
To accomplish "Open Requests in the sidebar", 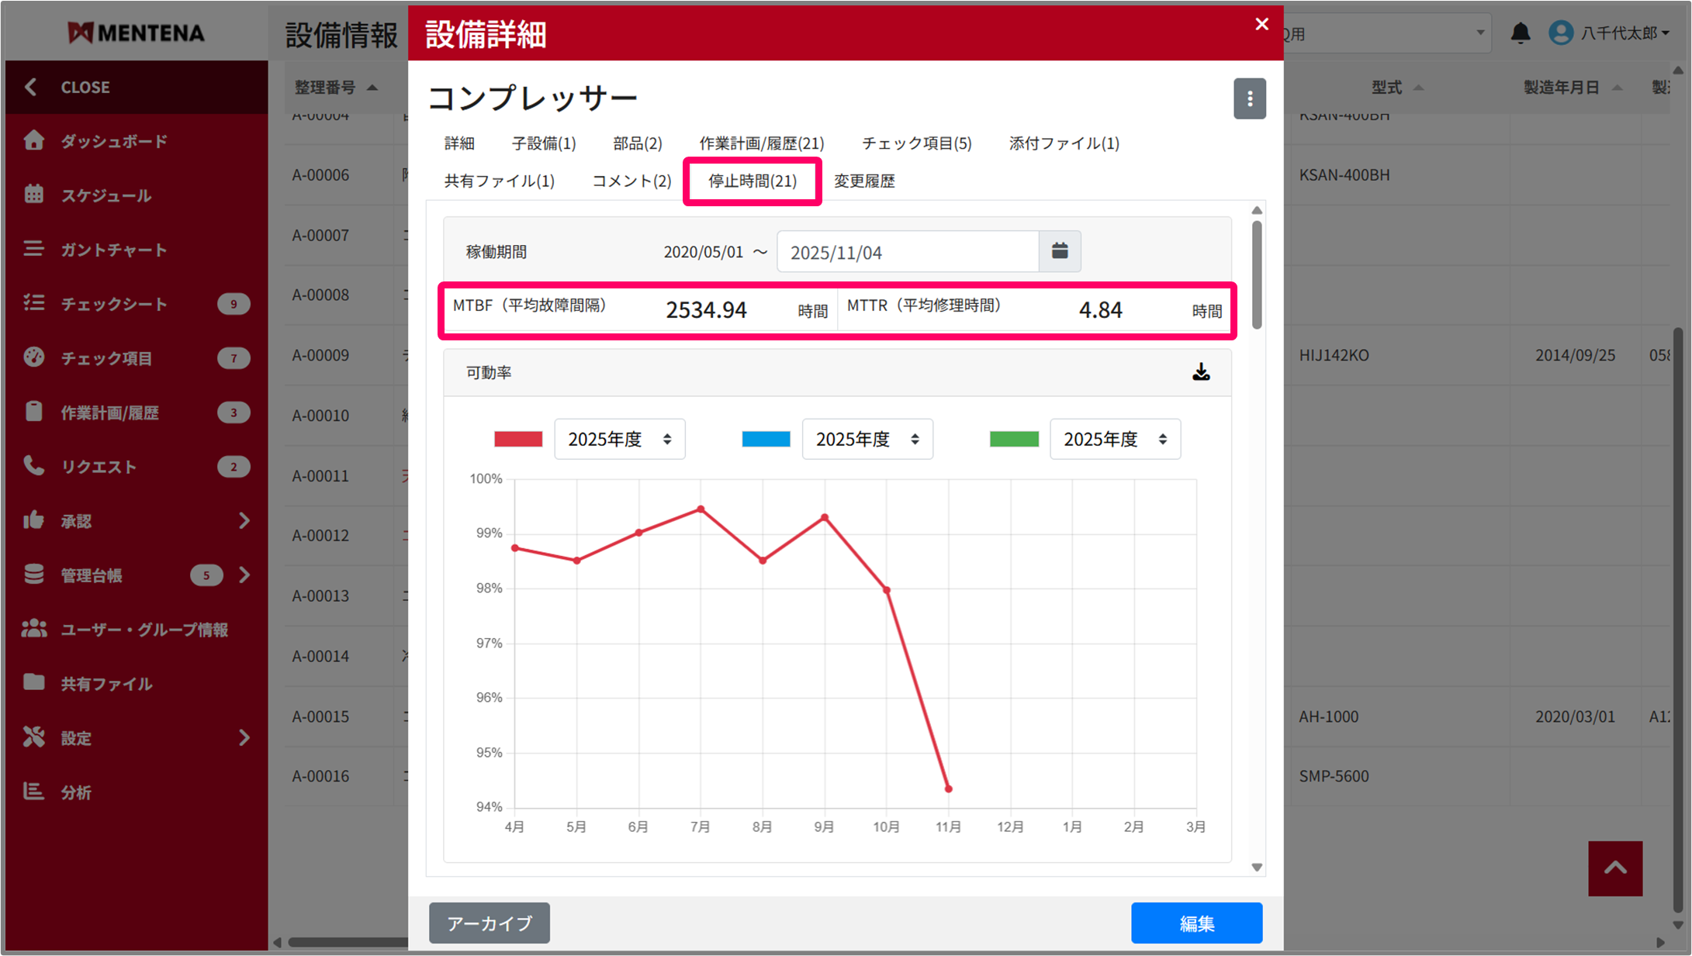I will tap(99, 467).
